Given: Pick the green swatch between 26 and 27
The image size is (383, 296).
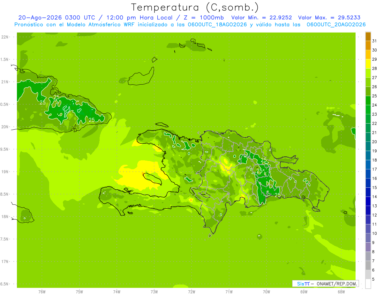Looking at the screenshot, I should [368, 82].
